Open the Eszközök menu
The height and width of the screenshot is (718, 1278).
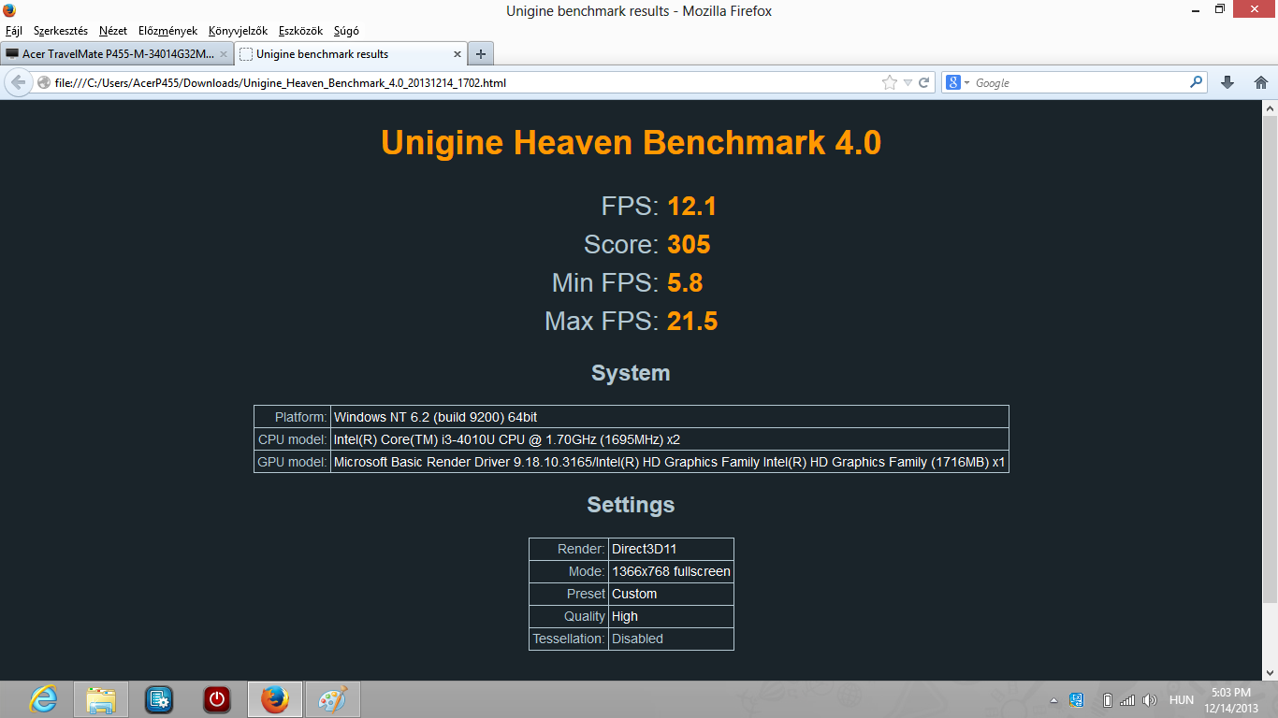pyautogui.click(x=300, y=31)
